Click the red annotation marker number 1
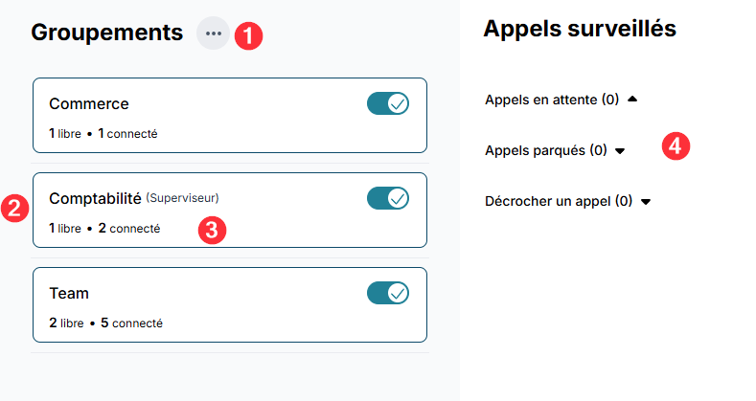The height and width of the screenshot is (401, 756). [x=248, y=36]
